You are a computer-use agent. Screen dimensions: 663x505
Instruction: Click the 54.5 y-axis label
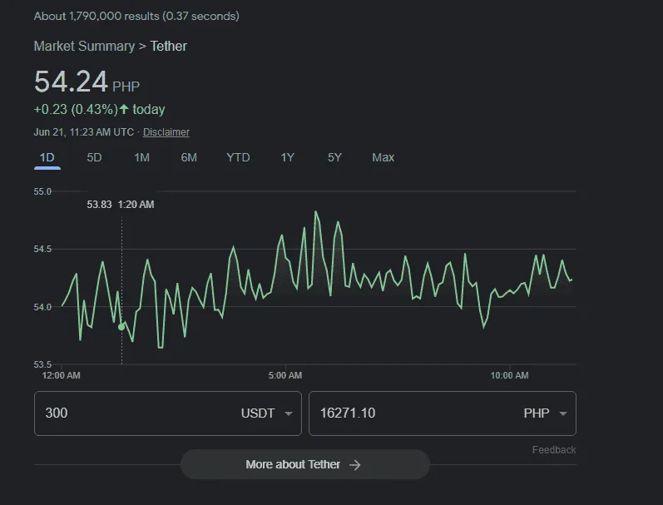coord(42,249)
